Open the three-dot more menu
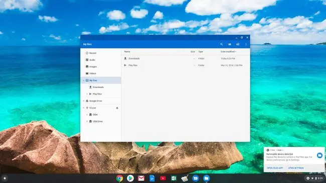The image size is (326, 183). point(246,44)
